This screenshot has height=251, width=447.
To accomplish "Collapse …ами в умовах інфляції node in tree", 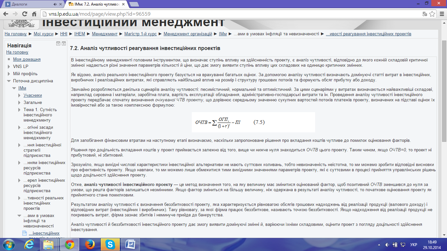I will 19,216.
